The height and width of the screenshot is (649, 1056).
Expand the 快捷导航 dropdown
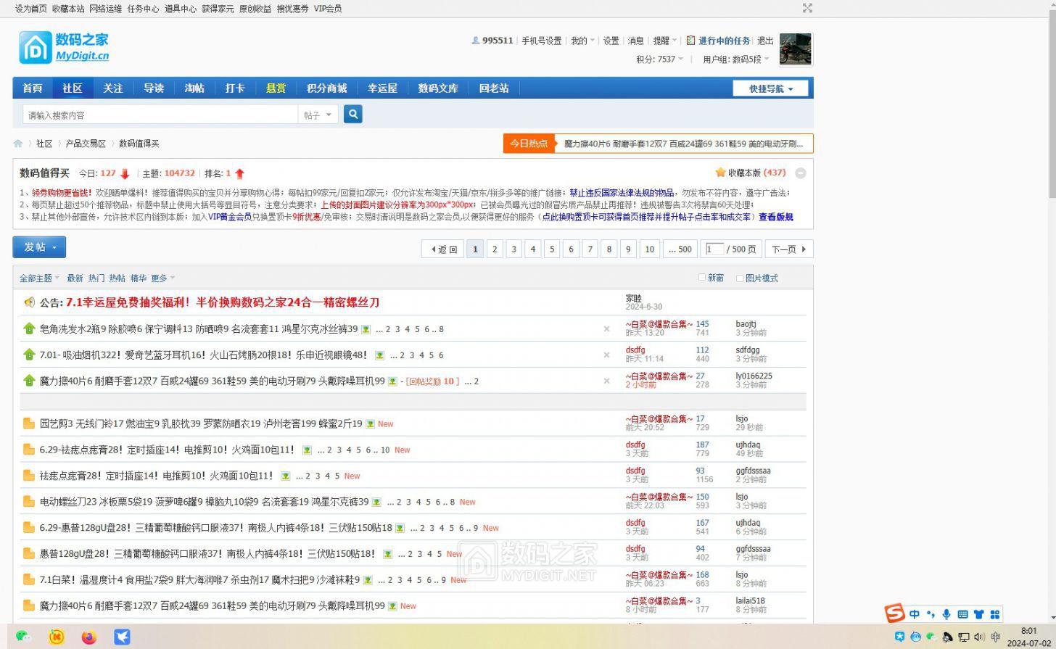point(770,88)
